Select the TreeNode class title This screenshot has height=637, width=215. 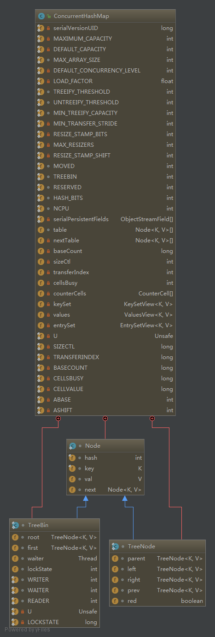141,547
